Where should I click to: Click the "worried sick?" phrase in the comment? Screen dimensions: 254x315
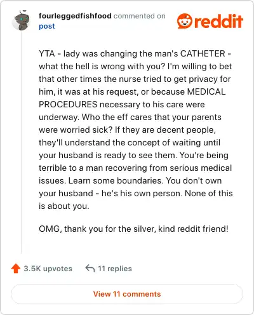[x=86, y=130]
